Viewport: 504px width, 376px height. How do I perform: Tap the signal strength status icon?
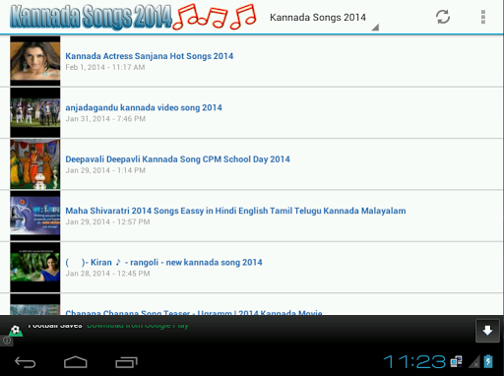pyautogui.click(x=474, y=362)
